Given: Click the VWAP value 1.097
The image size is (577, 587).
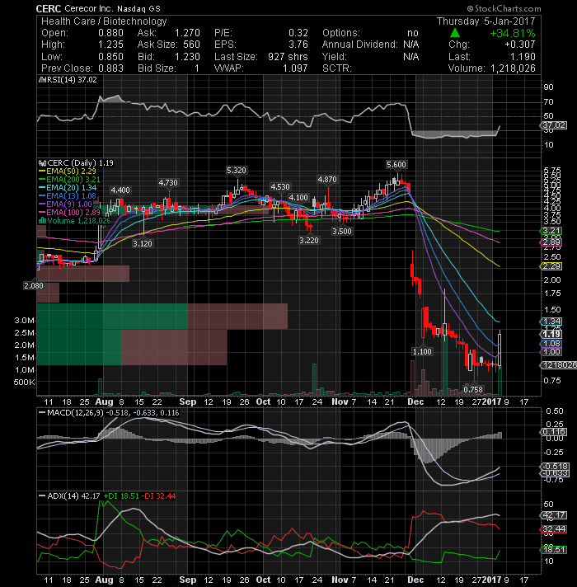Looking at the screenshot, I should click(295, 68).
